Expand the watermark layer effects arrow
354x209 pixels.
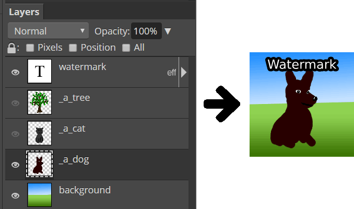184,73
